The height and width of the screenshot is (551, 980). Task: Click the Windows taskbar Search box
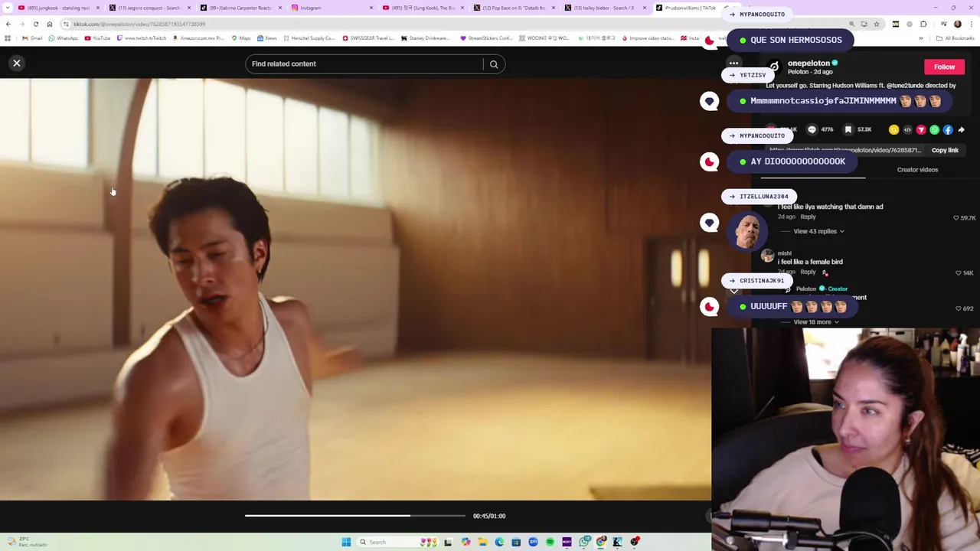(398, 542)
